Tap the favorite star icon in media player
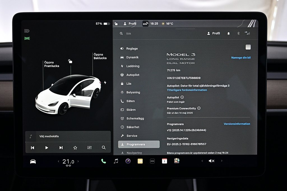Viewport: 287px width, 191px height. click(75, 148)
